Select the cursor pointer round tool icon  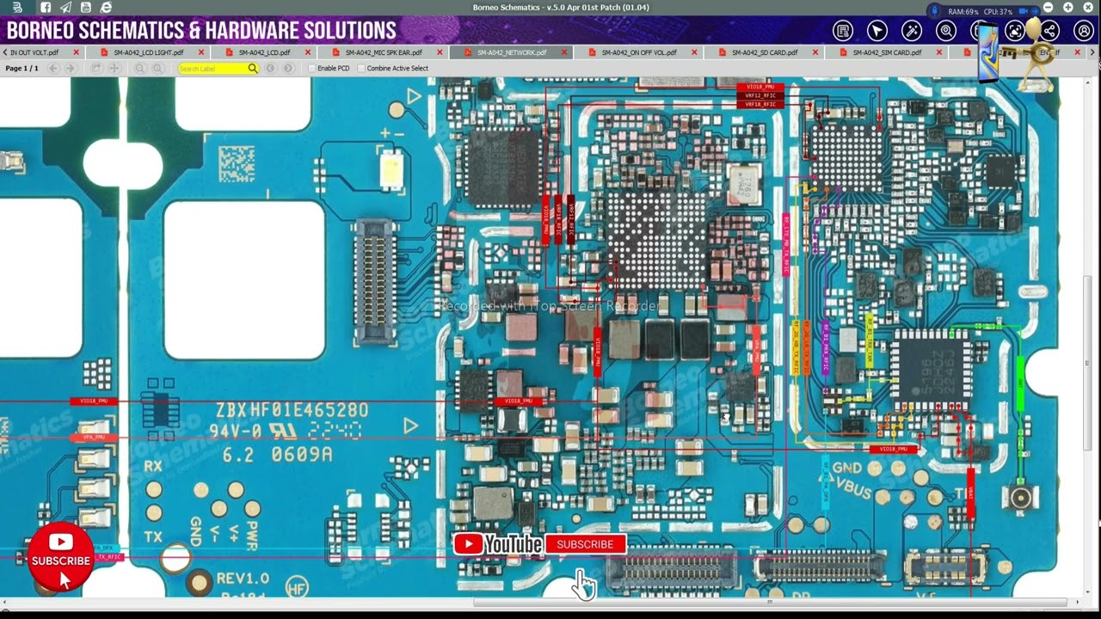(877, 31)
